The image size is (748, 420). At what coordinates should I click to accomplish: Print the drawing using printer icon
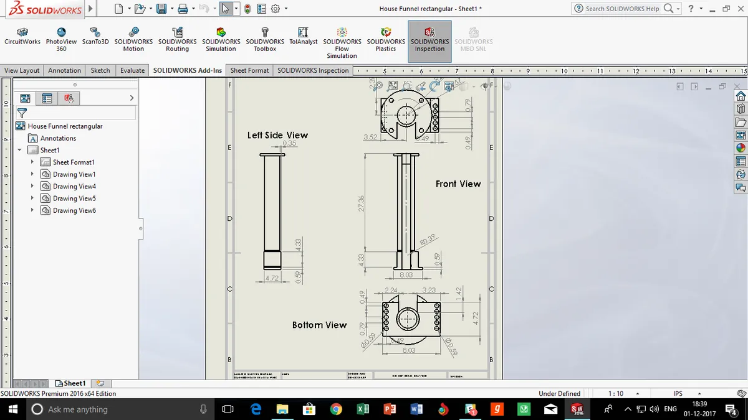click(x=183, y=9)
